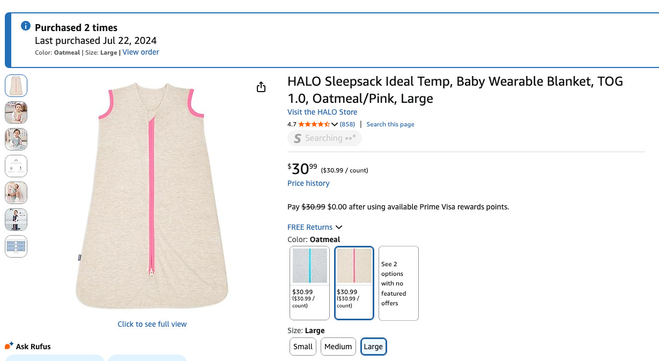The image size is (659, 361).
Task: Click the share icon above product image
Action: point(261,87)
